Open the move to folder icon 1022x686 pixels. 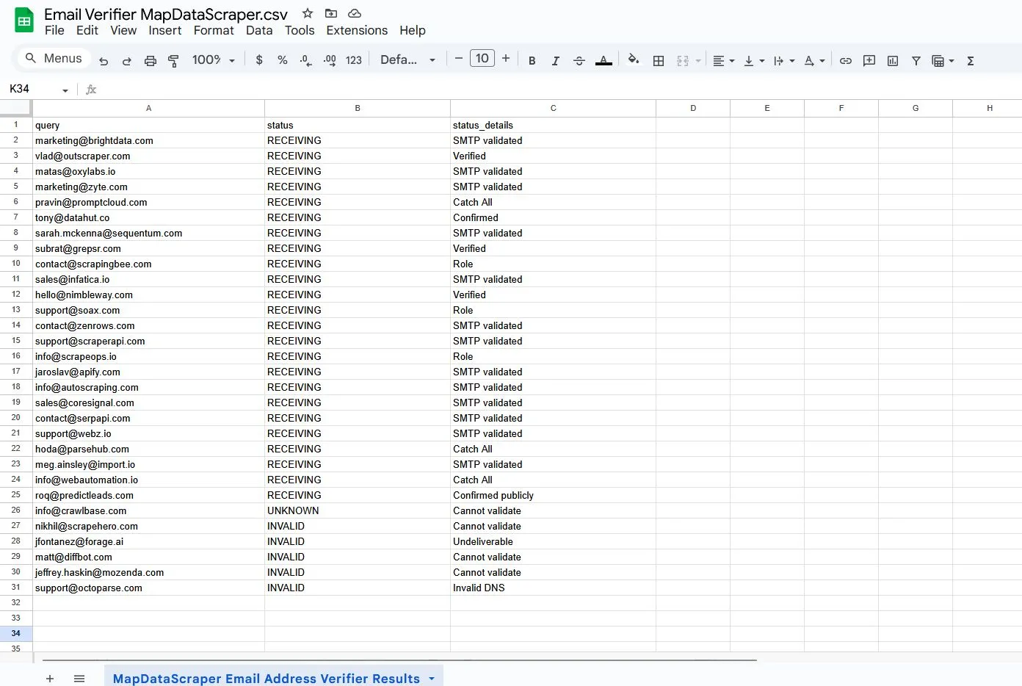pos(331,13)
